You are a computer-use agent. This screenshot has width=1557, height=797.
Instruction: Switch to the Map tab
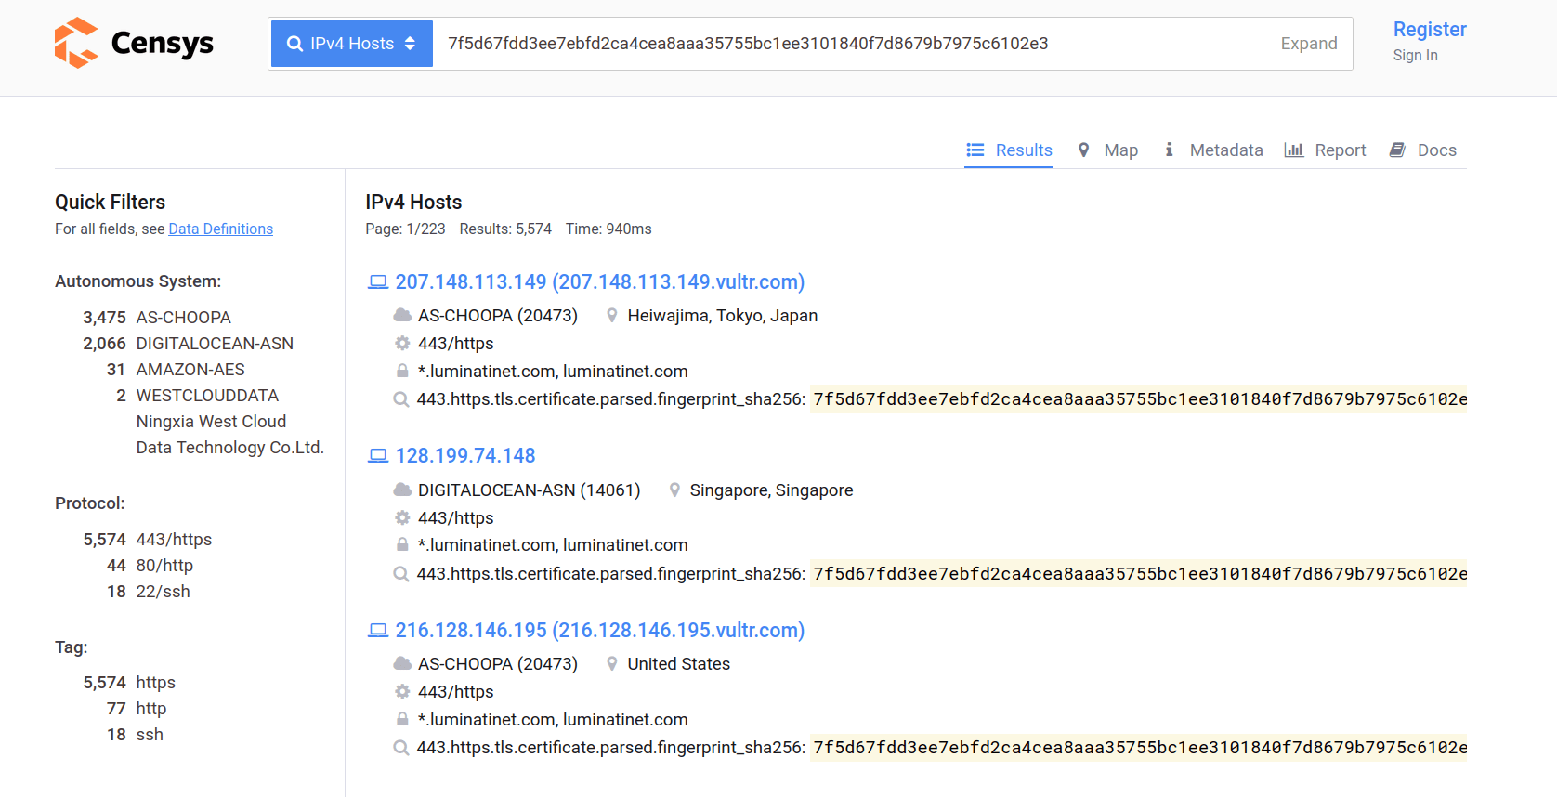pos(1107,150)
